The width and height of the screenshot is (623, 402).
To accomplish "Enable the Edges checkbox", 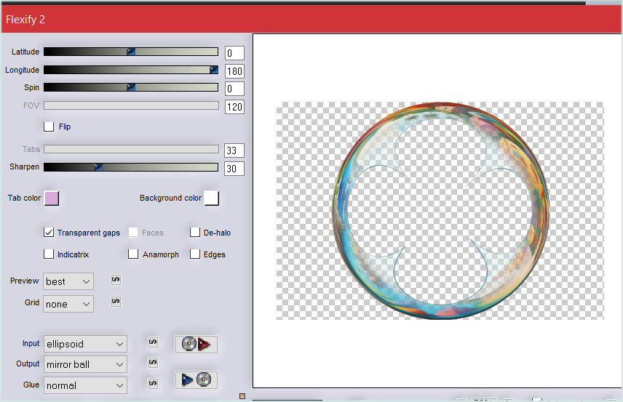I will pos(195,254).
